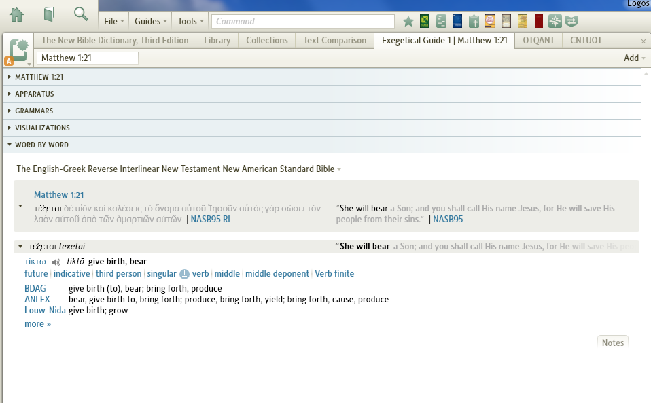This screenshot has width=651, height=403.
Task: Click the Command input box
Action: 302,21
